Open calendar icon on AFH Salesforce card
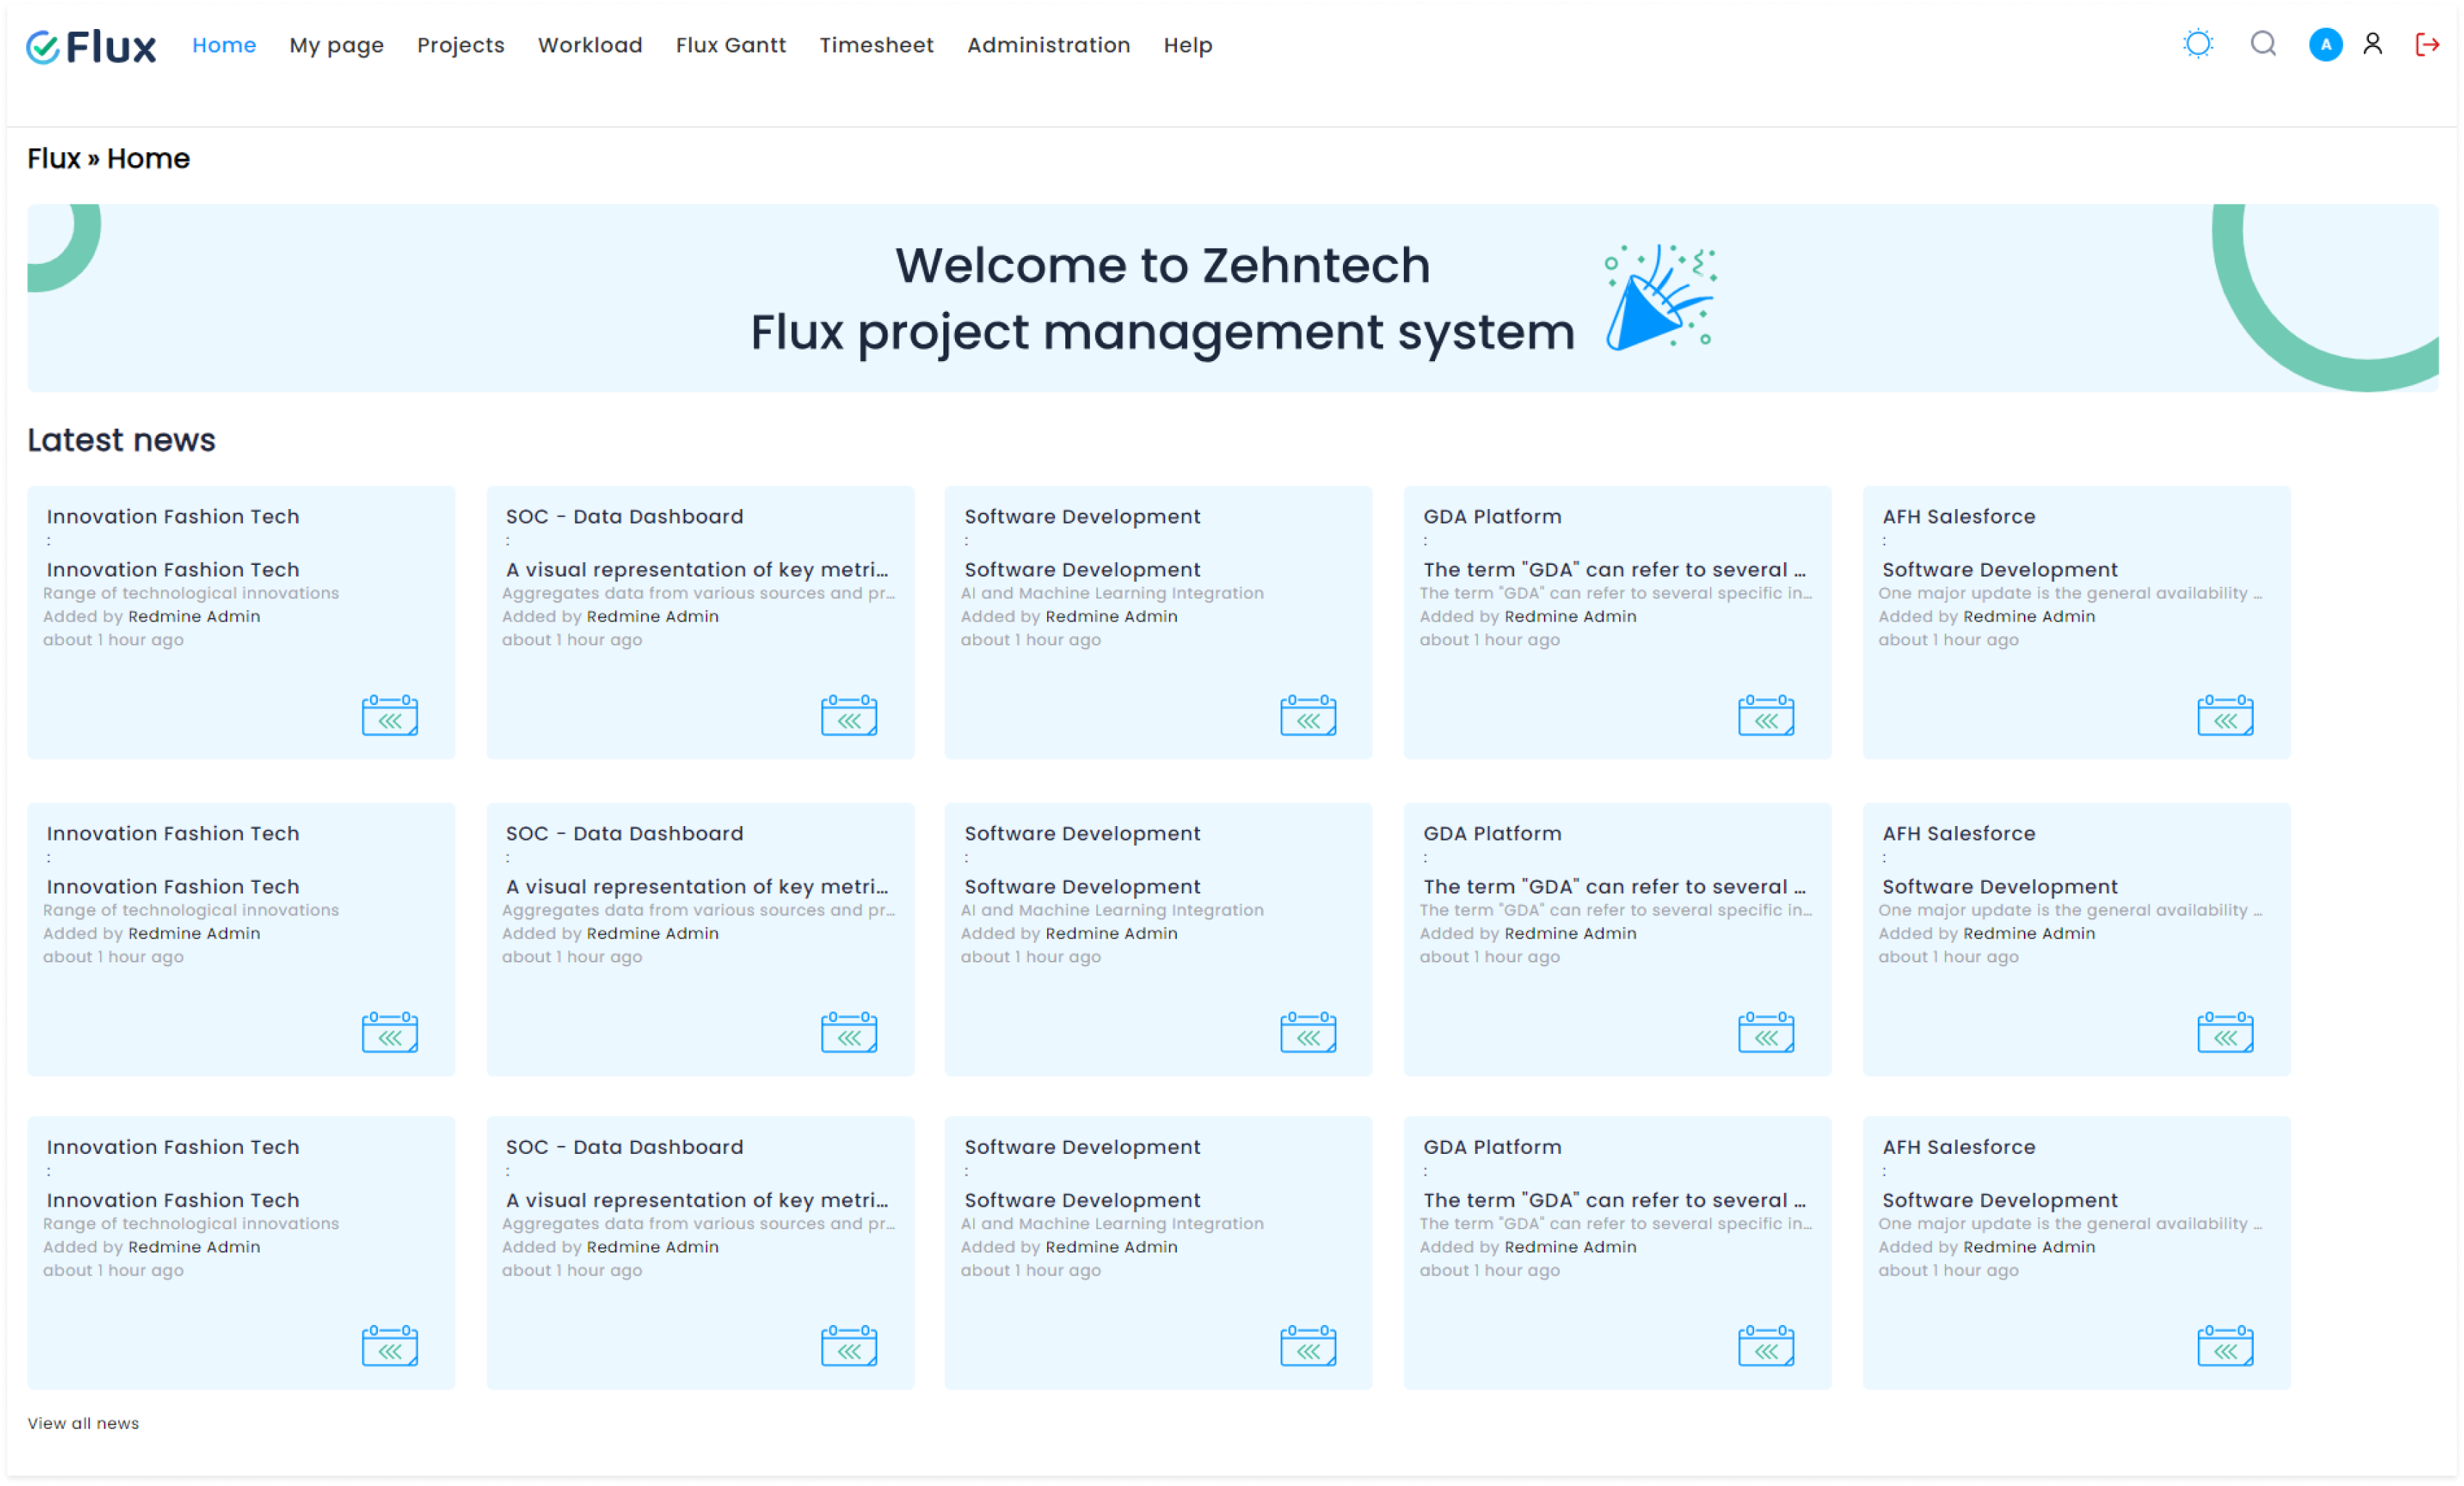This screenshot has height=1486, width=2464. point(2225,715)
